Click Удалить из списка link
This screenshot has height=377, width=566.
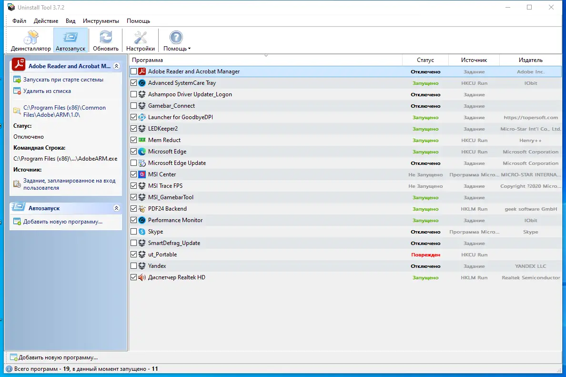(47, 91)
